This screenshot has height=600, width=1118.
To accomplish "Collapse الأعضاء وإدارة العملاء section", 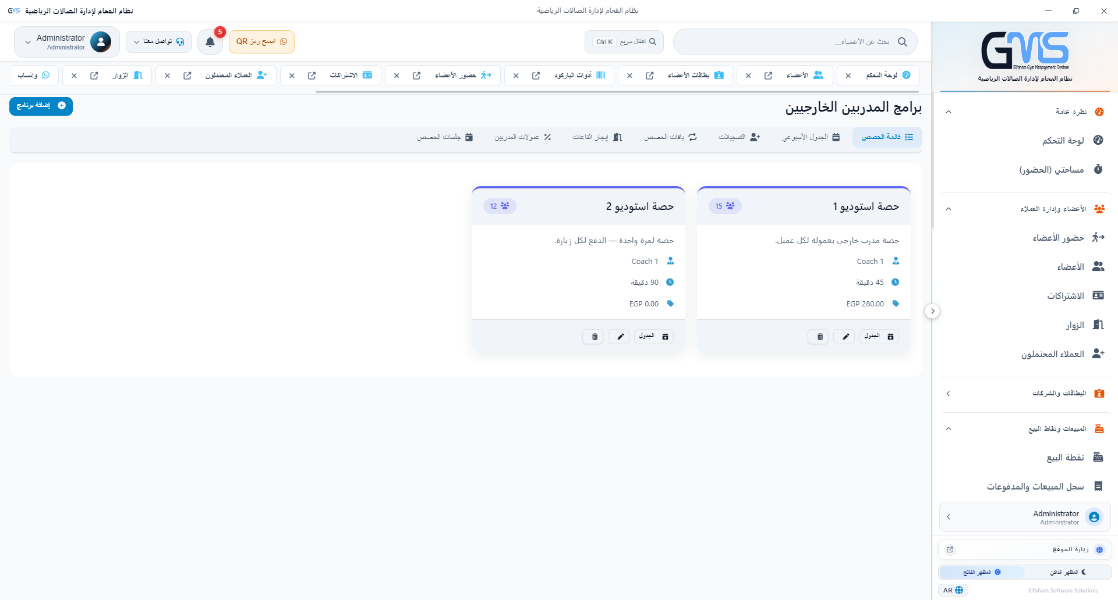I will [x=1025, y=209].
